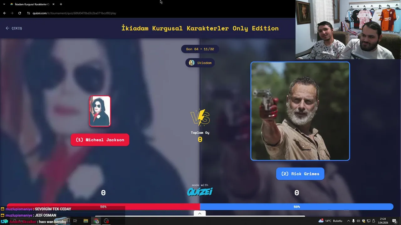Open File Explorer from the taskbar
This screenshot has width=401, height=225.
[86, 221]
